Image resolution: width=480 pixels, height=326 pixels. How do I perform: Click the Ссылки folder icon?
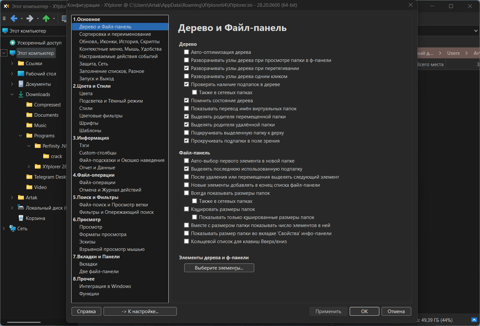(x=21, y=63)
